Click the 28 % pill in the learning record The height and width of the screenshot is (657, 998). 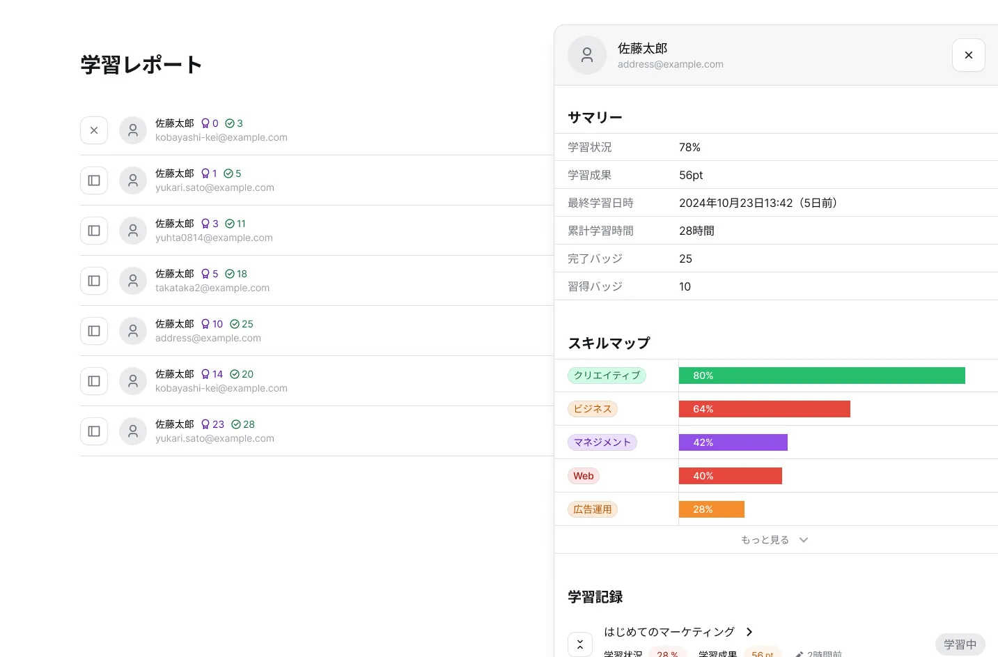667,653
